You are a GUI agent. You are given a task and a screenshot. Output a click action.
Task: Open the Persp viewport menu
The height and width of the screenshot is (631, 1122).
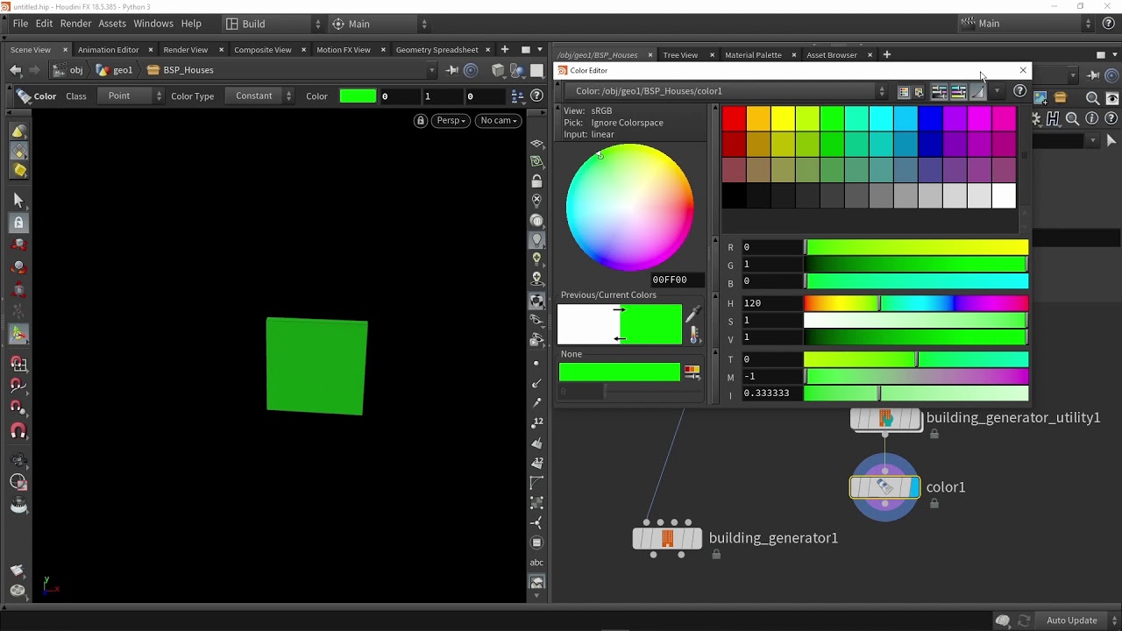(451, 120)
